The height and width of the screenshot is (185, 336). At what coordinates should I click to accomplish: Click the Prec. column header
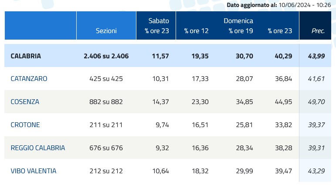coord(318,31)
